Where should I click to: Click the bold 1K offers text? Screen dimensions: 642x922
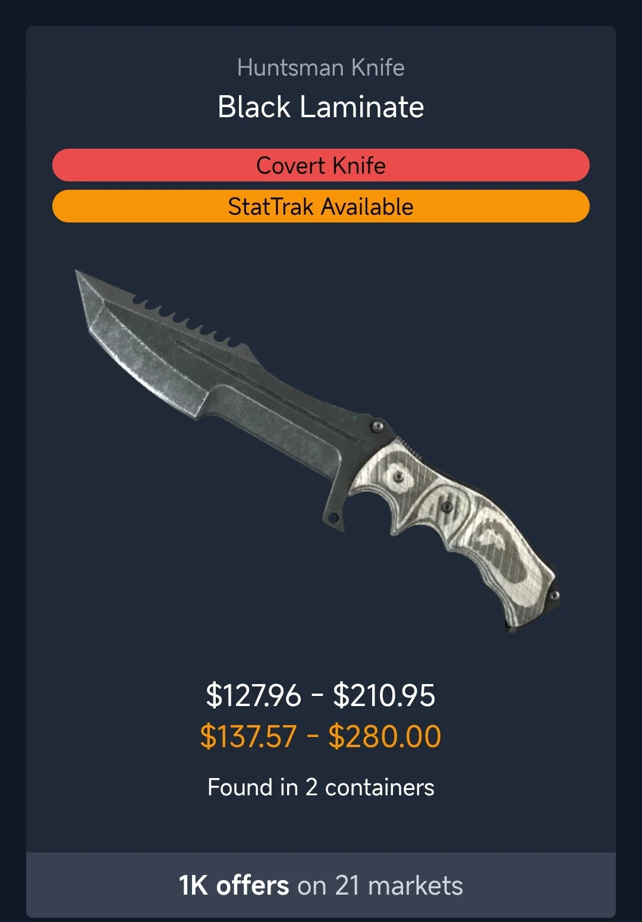coord(234,885)
